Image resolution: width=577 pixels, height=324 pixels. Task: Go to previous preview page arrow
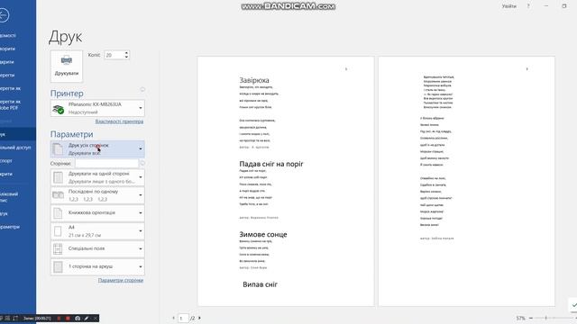pyautogui.click(x=174, y=318)
